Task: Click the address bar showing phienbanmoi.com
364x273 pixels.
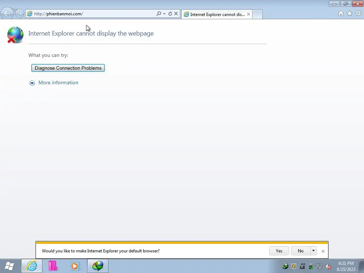Action: pyautogui.click(x=93, y=14)
